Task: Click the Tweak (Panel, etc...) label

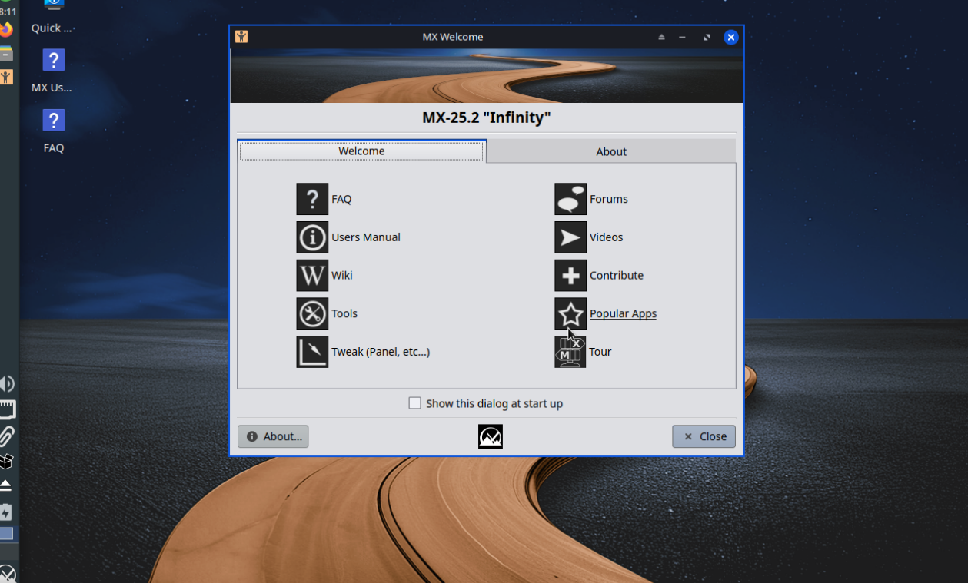Action: (381, 352)
